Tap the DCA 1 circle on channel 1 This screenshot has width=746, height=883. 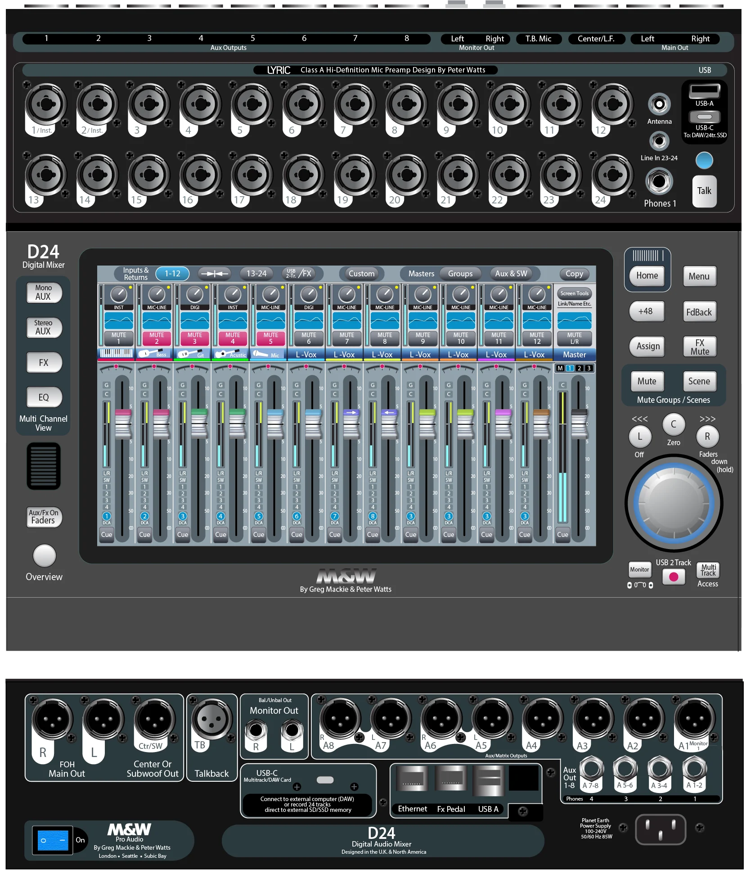coord(107,516)
